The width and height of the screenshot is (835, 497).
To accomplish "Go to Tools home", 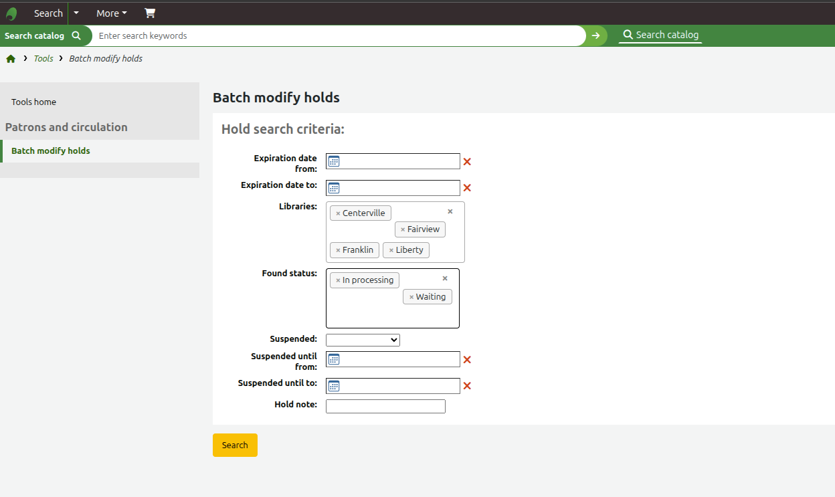I will (34, 102).
